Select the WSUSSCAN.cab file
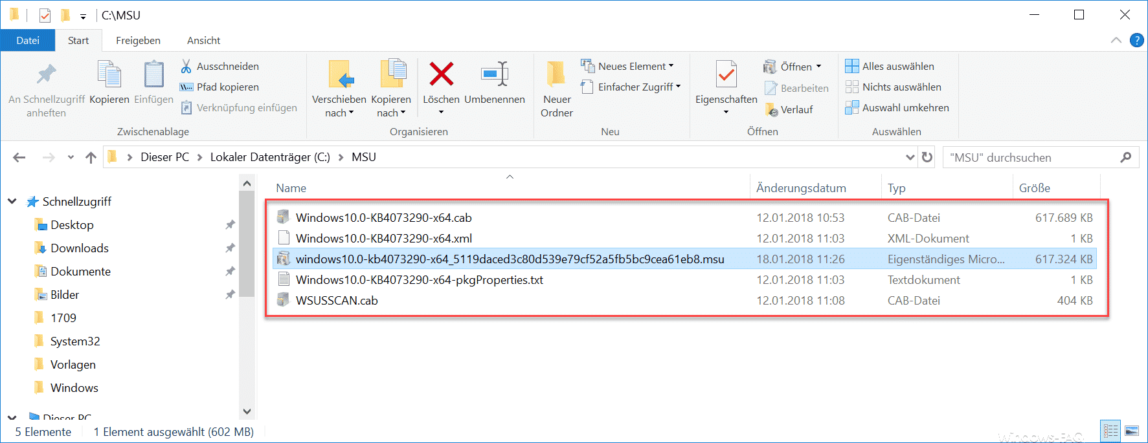Image resolution: width=1148 pixels, height=443 pixels. coord(336,300)
